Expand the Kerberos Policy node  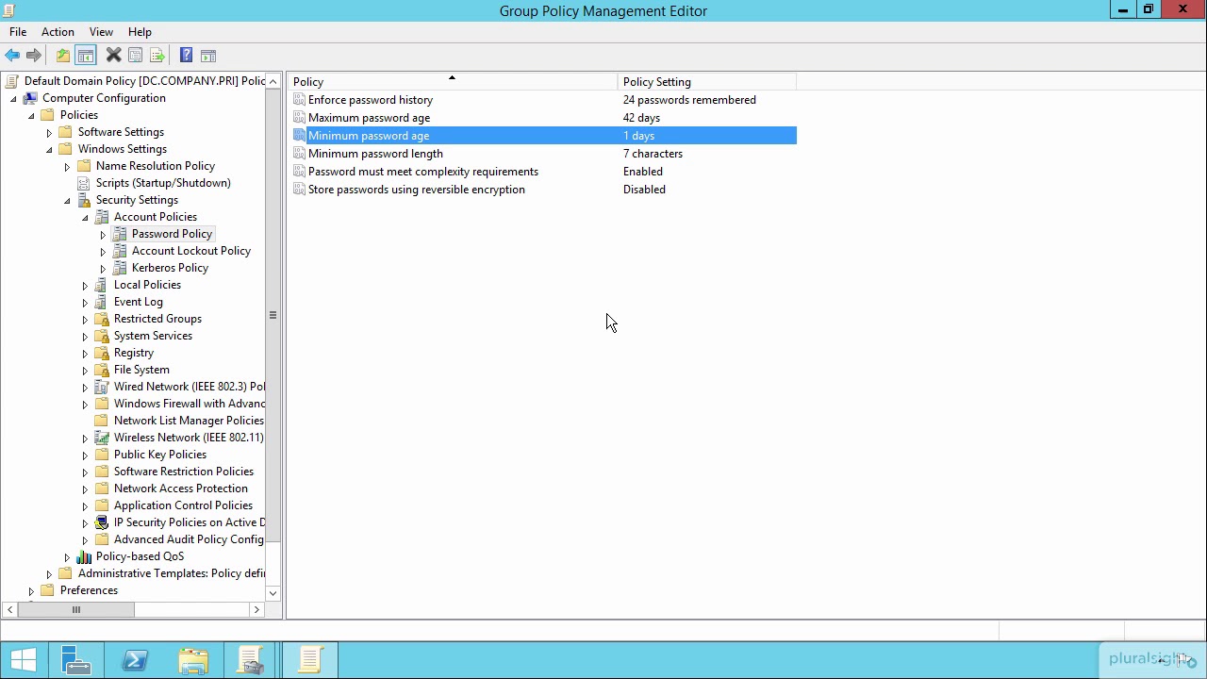pos(103,269)
